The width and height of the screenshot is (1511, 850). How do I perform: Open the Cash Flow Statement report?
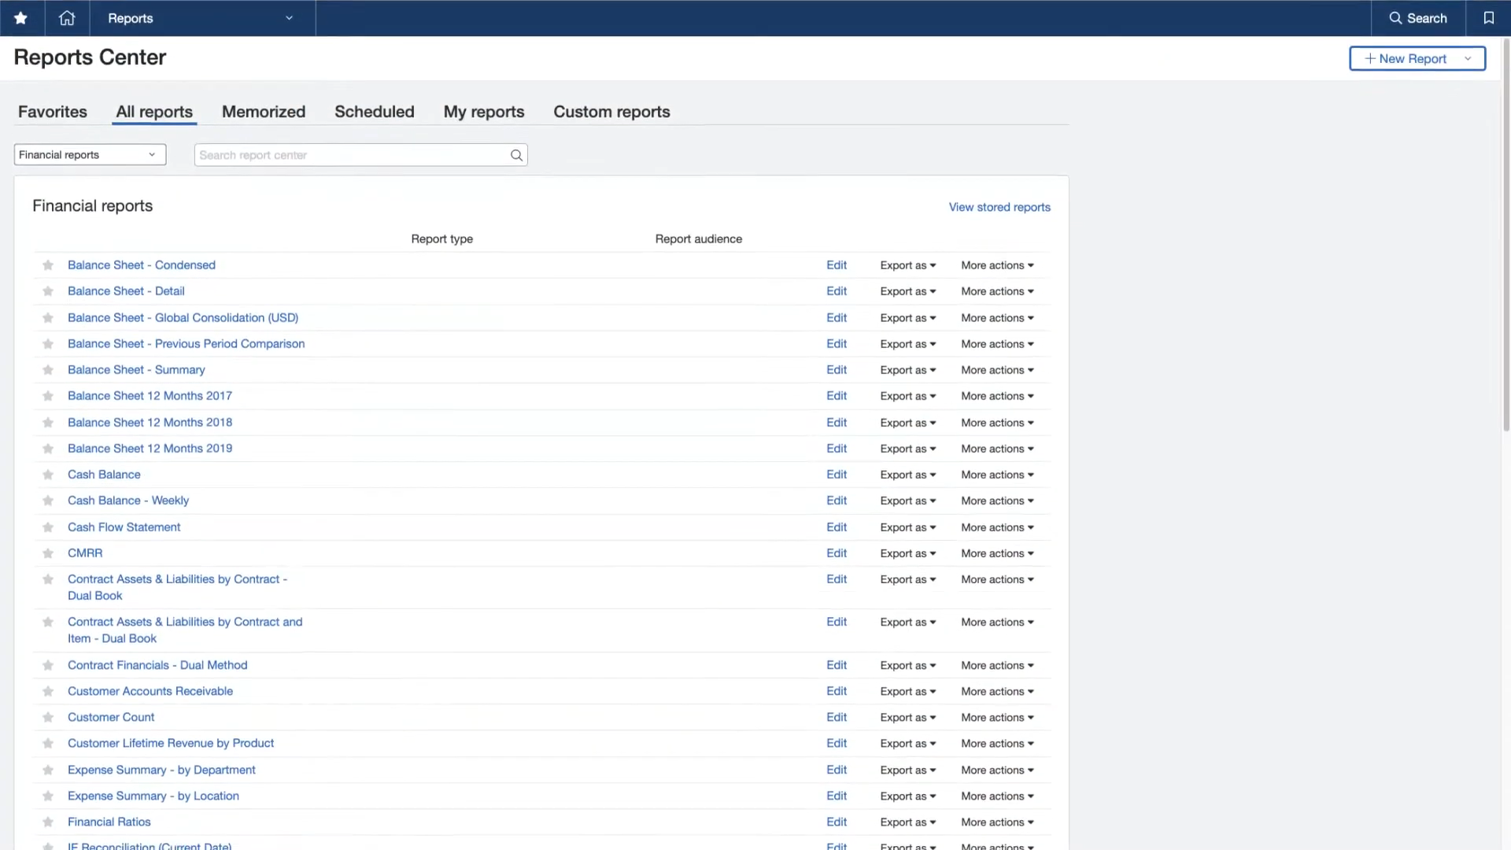pyautogui.click(x=124, y=527)
